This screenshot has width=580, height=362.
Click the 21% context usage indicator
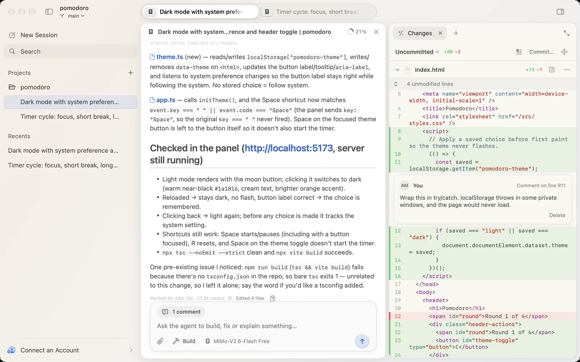coord(357,32)
